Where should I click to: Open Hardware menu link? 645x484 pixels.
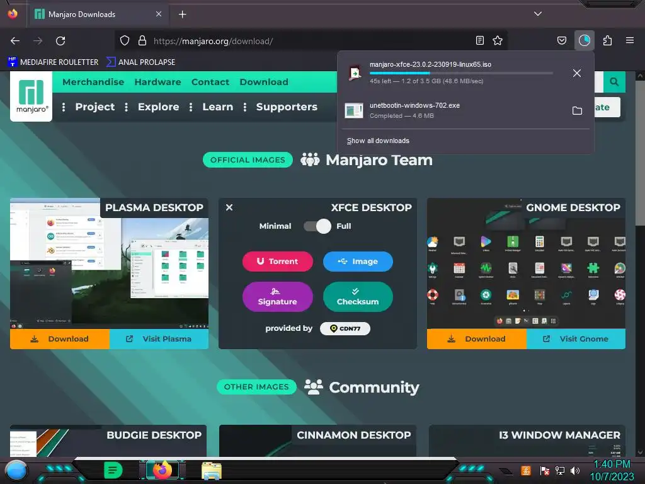tap(158, 82)
